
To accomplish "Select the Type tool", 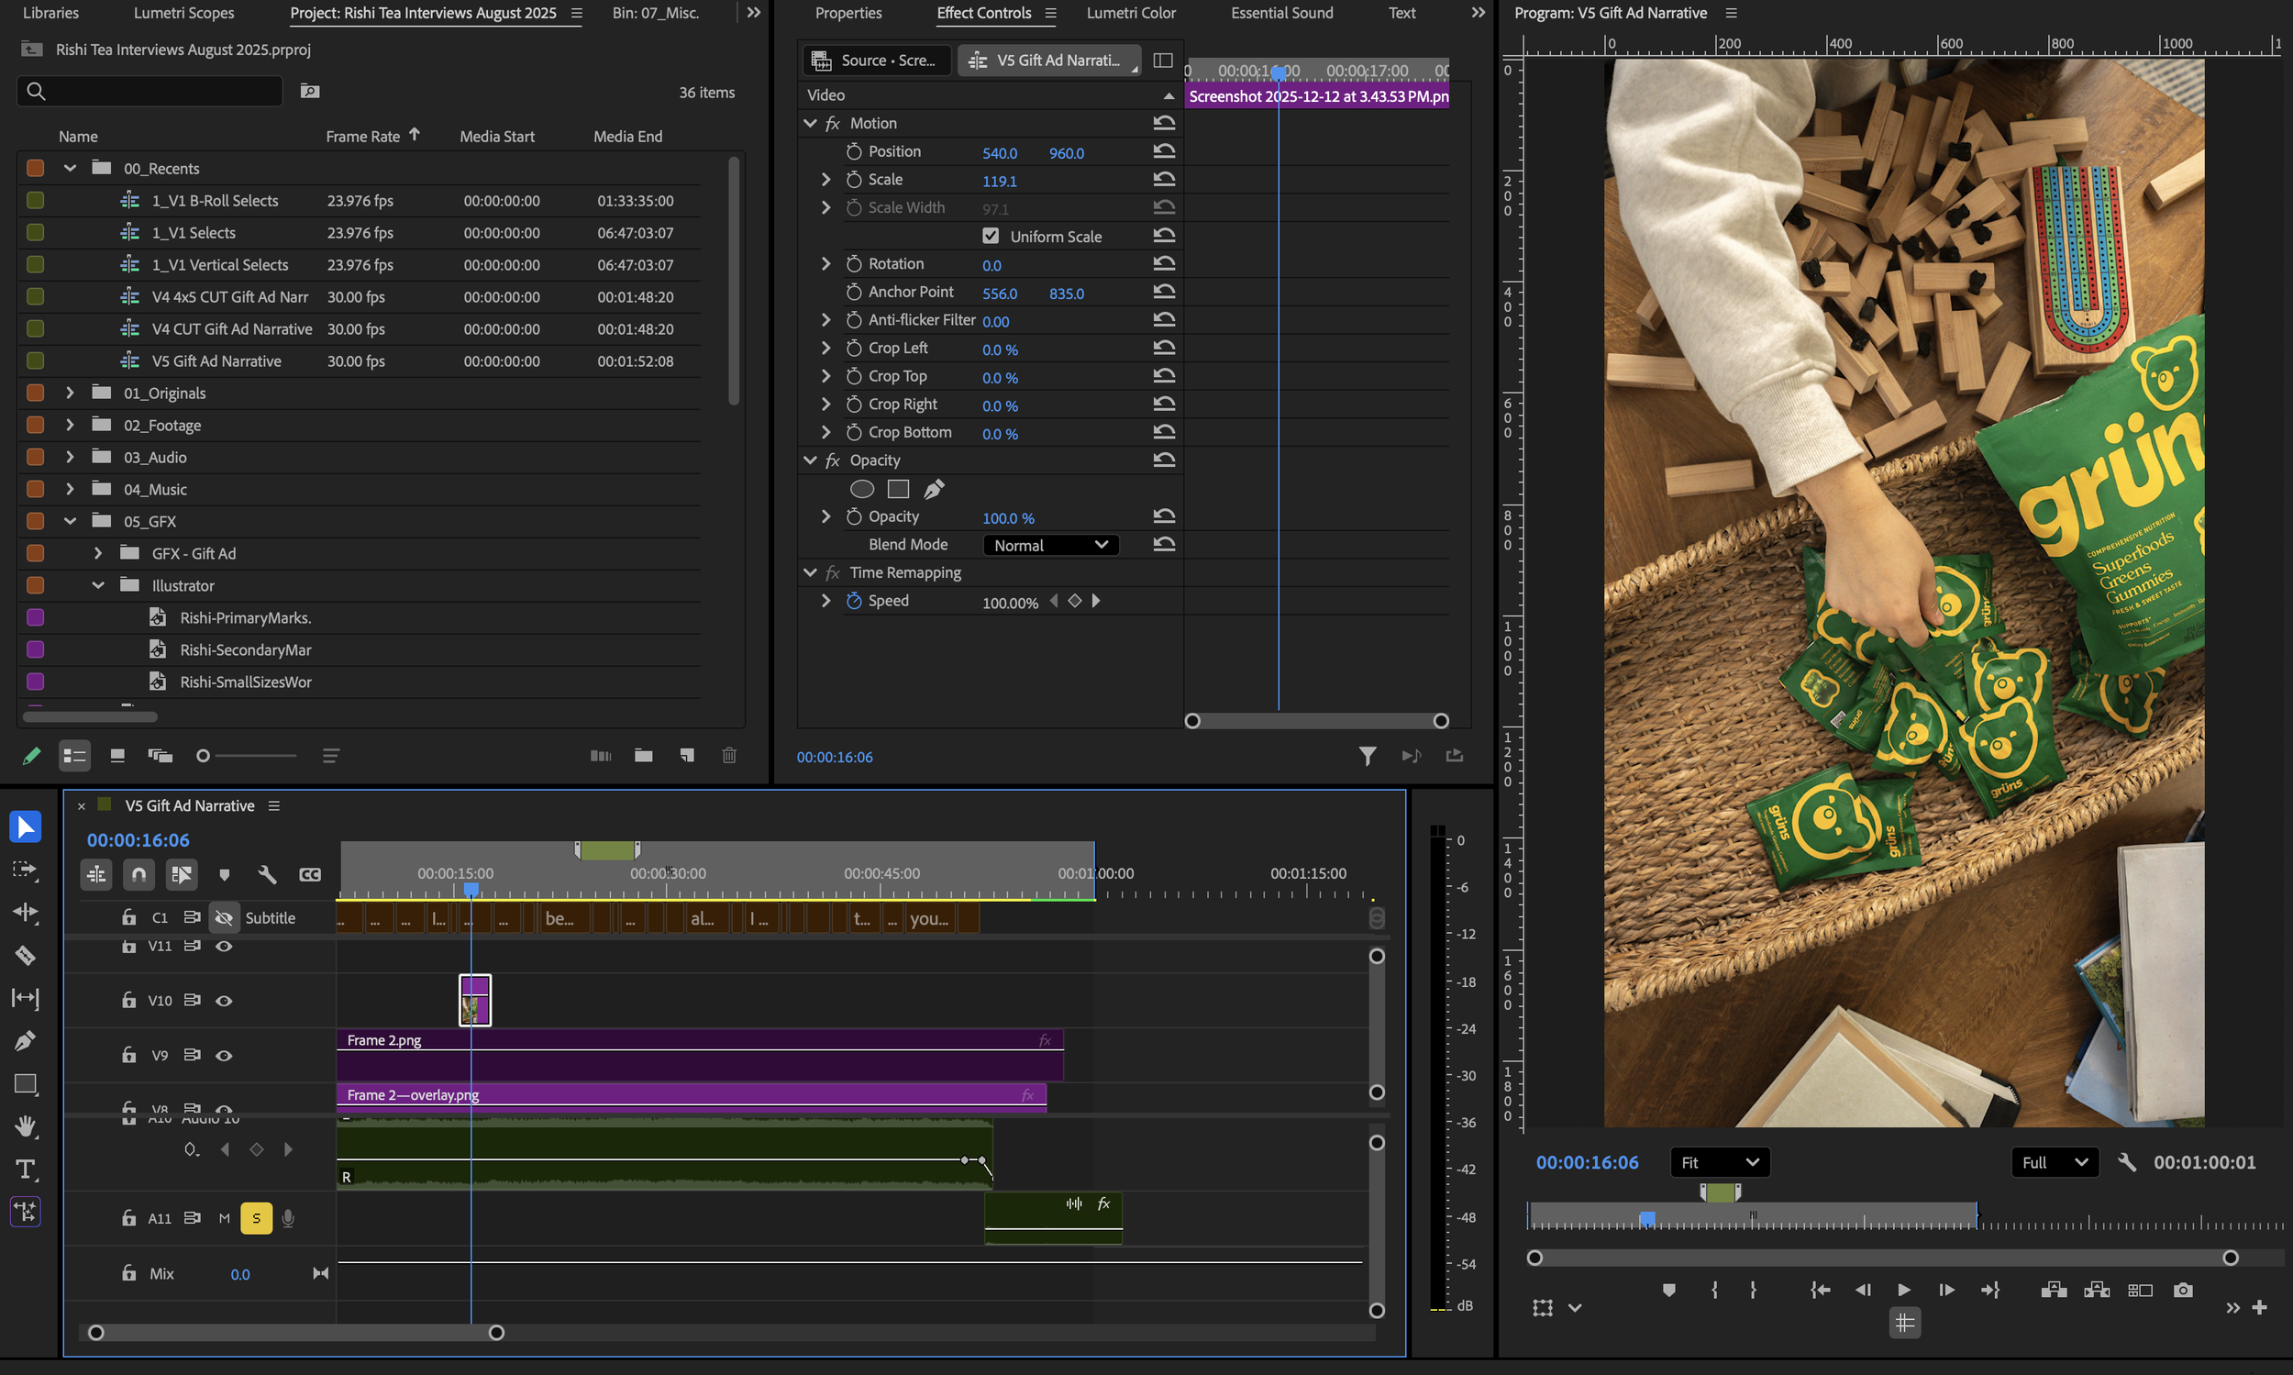I will 25,1170.
